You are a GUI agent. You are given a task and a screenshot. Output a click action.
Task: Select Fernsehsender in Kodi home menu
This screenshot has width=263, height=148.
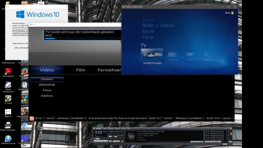(109, 70)
